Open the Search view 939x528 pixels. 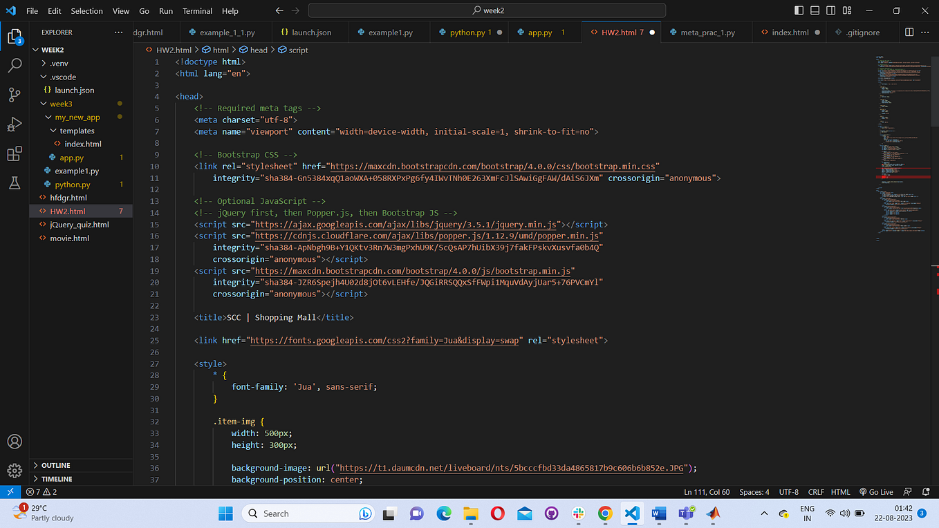[14, 66]
